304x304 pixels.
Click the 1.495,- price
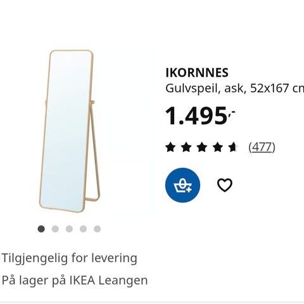pyautogui.click(x=200, y=116)
